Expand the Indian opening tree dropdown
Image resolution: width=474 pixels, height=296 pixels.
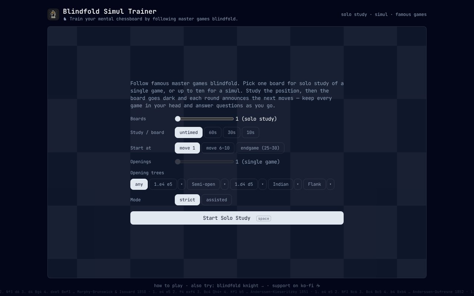(x=298, y=184)
